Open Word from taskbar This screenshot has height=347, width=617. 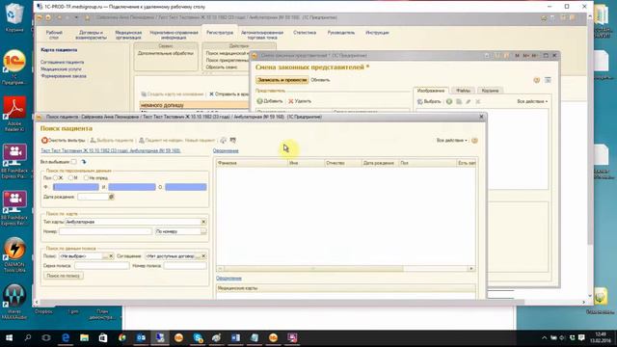(235, 338)
